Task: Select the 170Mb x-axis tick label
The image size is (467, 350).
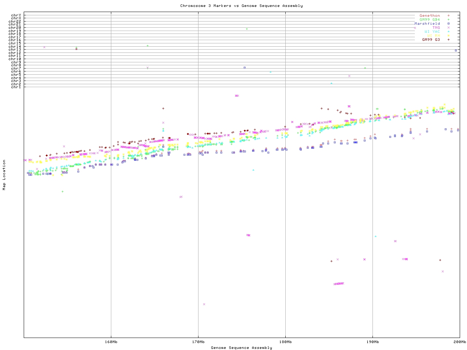Action: (x=198, y=342)
